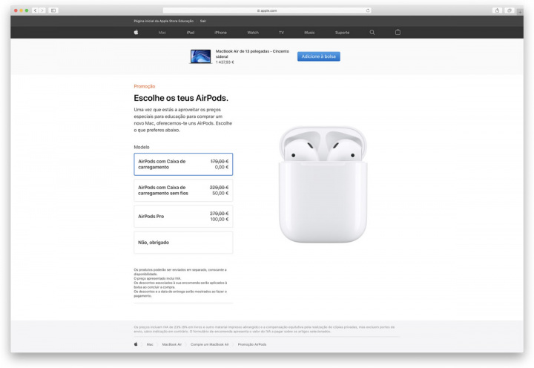Screen dimensions: 534x368
Task: Show all tabs overview icon
Action: [509, 10]
